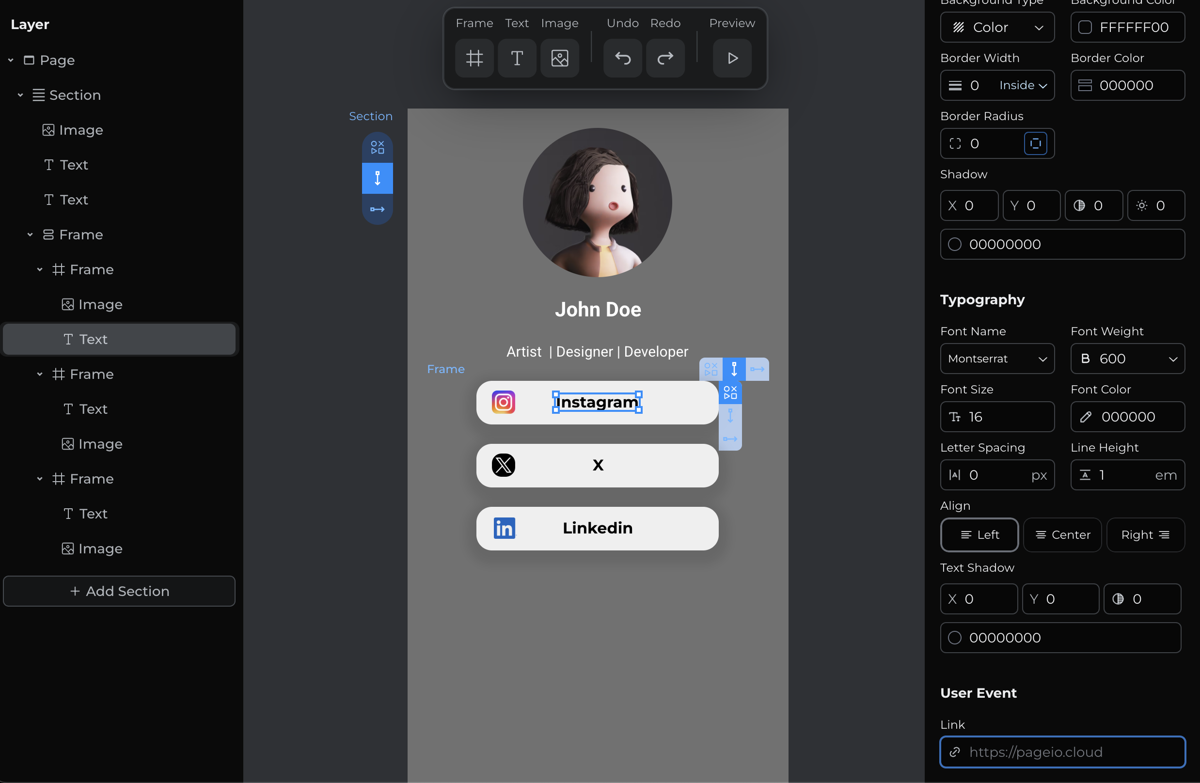Collapse the Page tree node

coord(11,60)
